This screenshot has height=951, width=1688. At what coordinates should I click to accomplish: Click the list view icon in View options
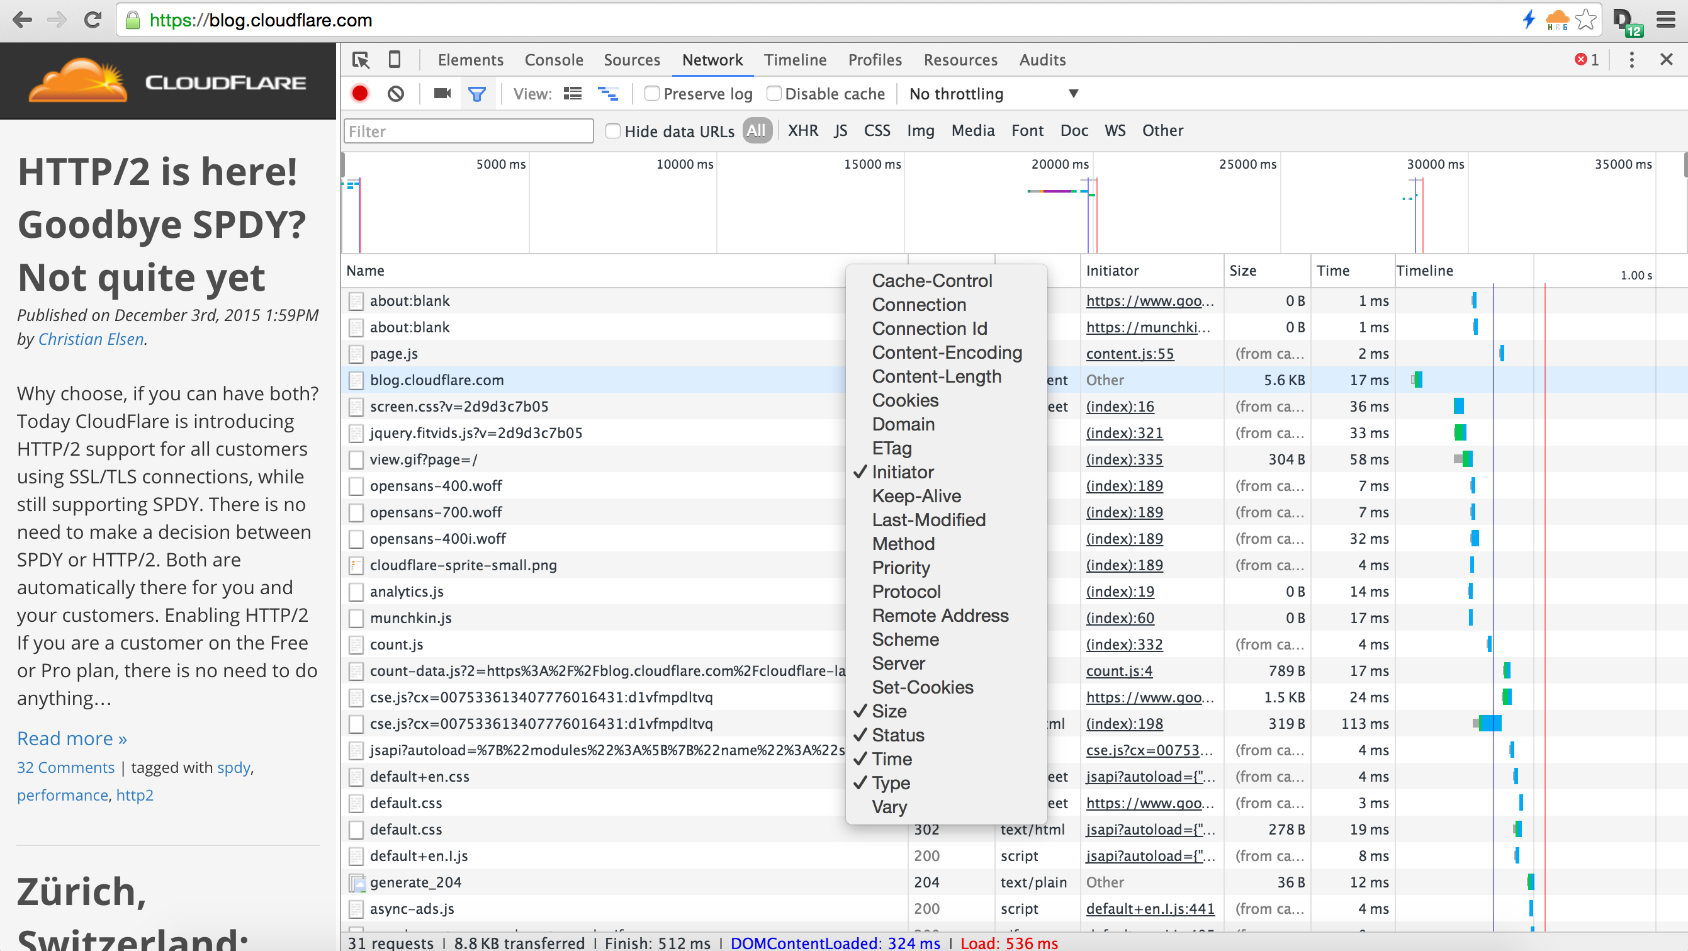point(573,94)
